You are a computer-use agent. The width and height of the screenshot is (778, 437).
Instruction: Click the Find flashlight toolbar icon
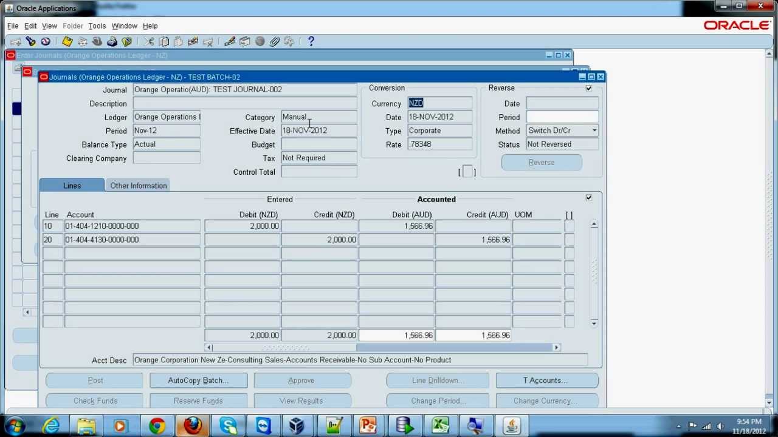[x=30, y=41]
